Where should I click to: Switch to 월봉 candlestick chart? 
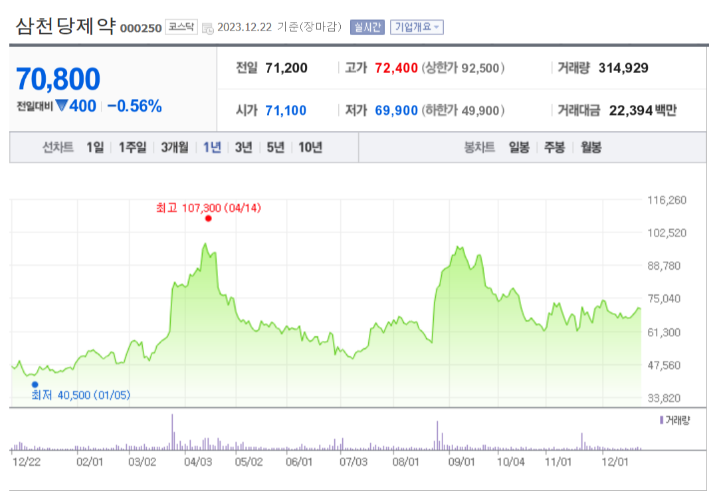[591, 147]
